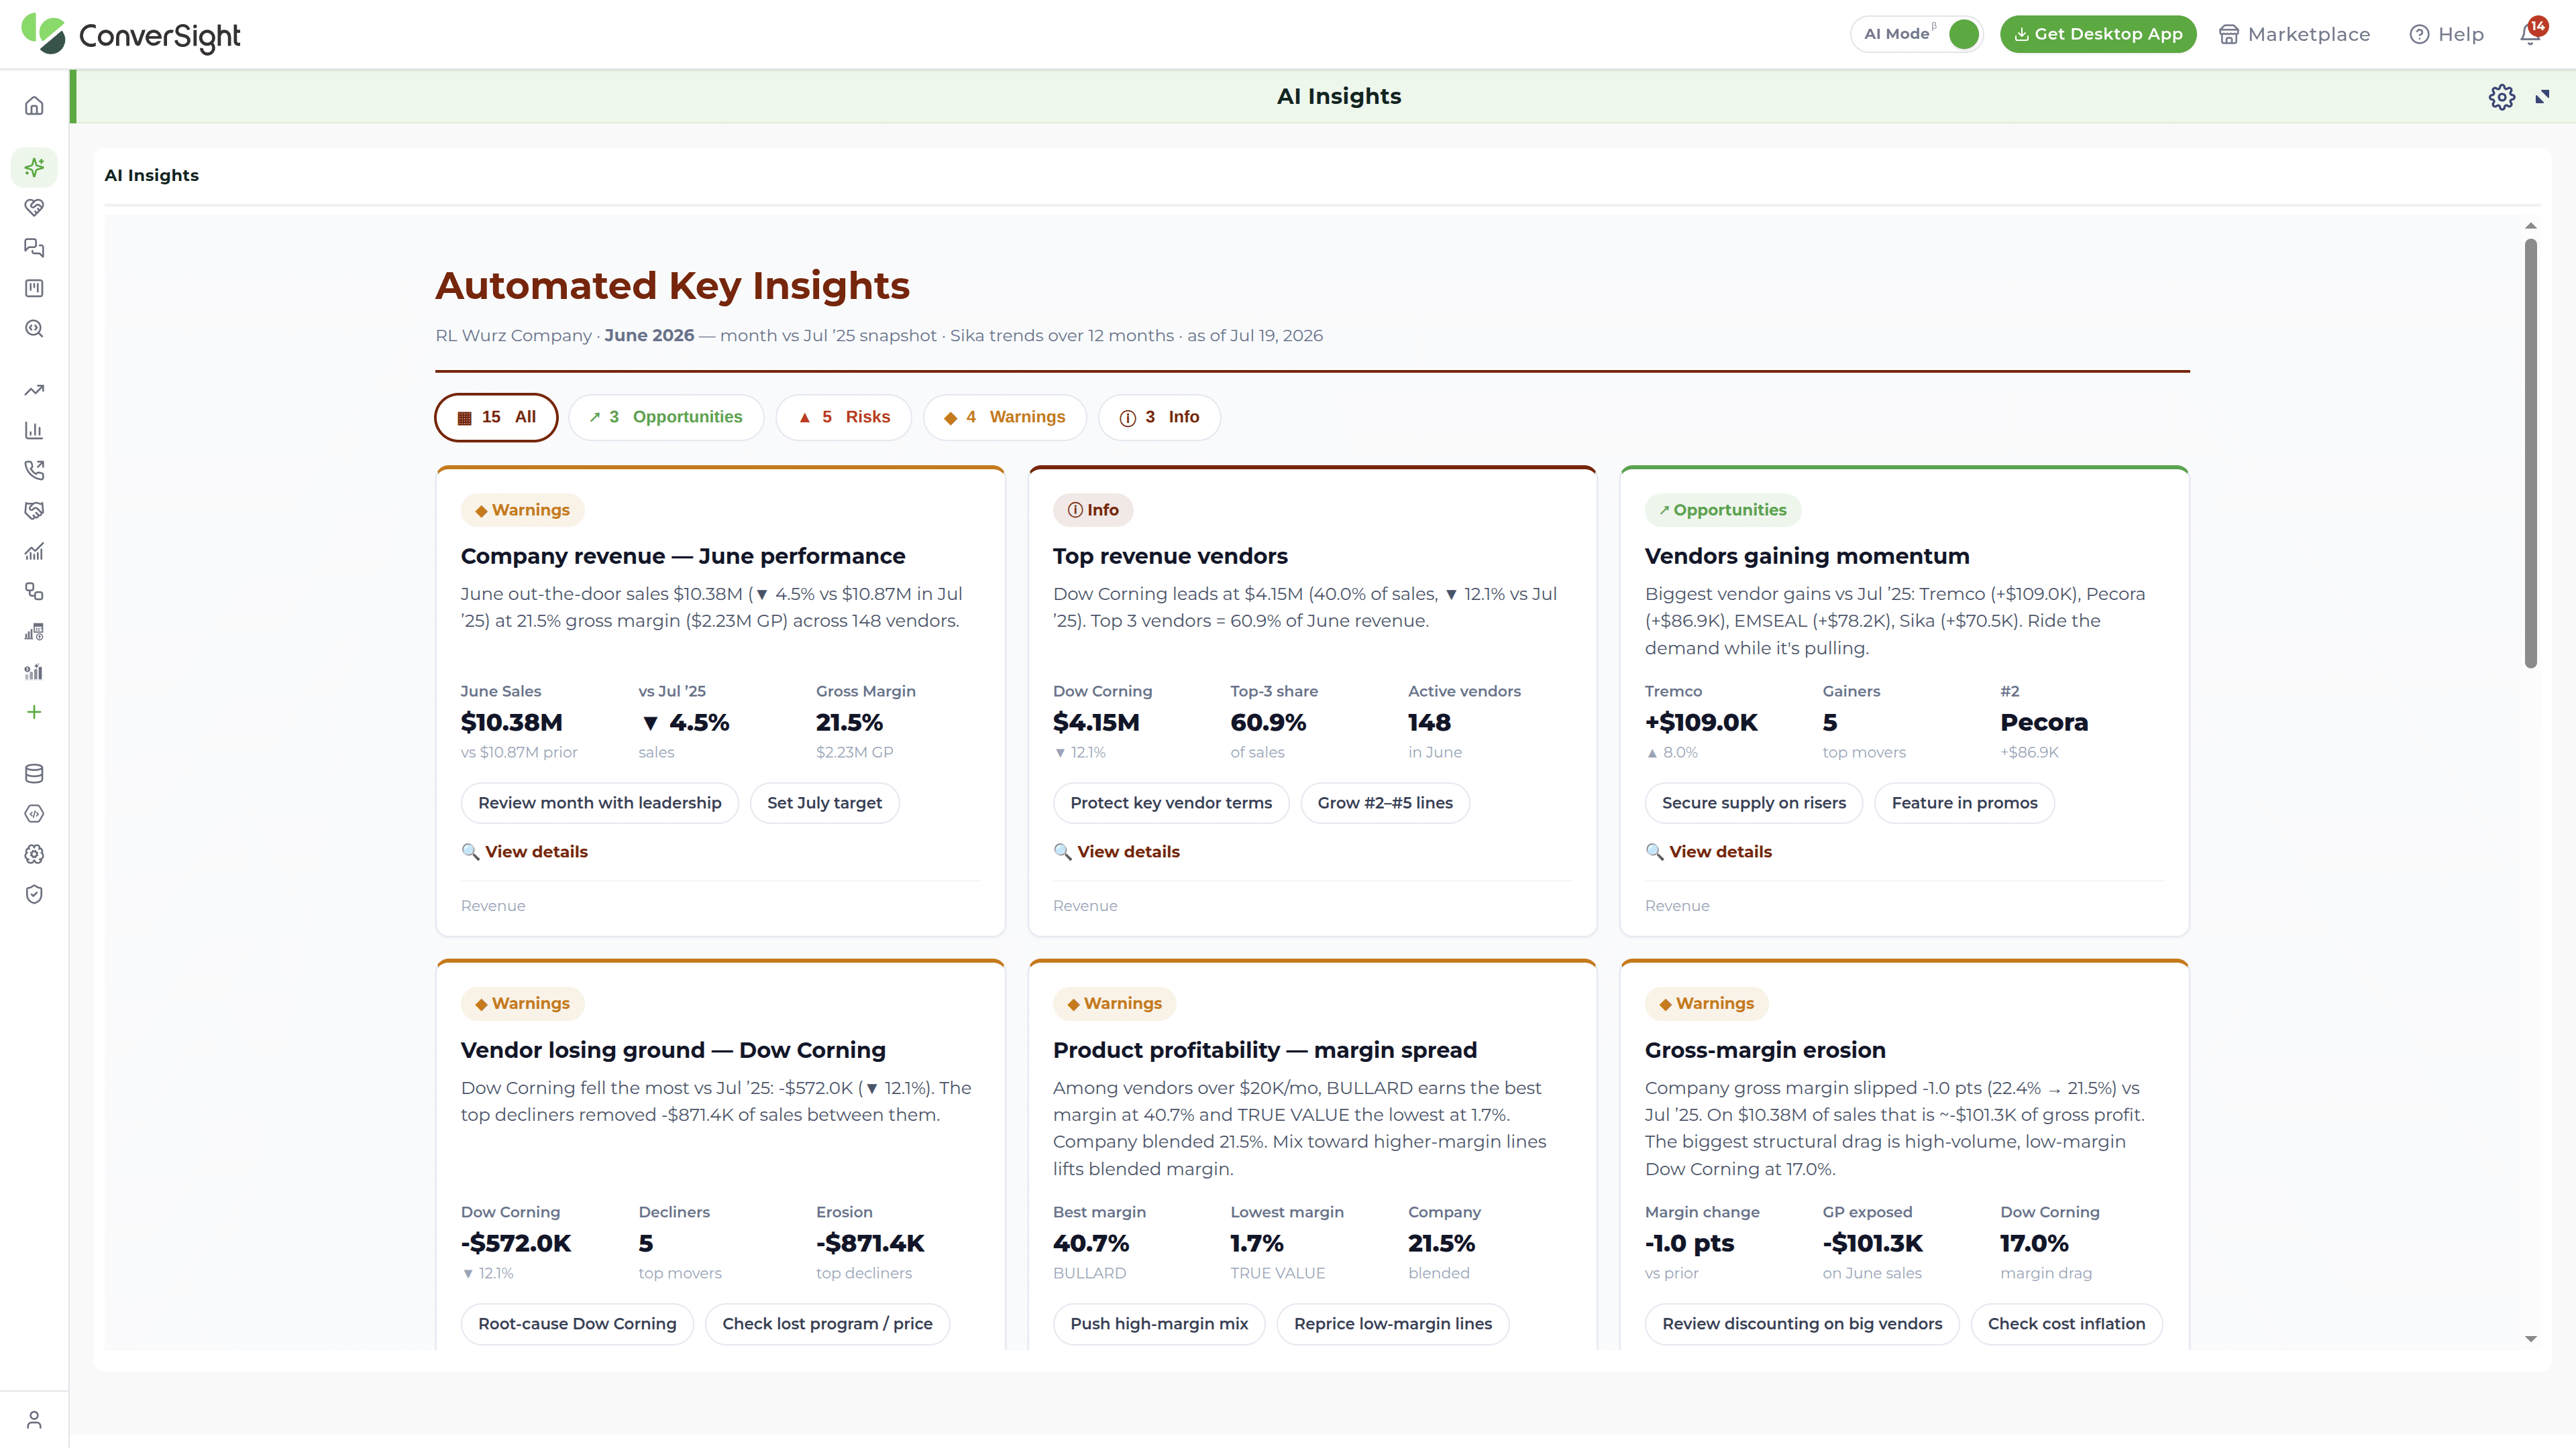Viewport: 2576px width, 1448px height.
Task: Collapse the AI Insights fullscreen arrows icon
Action: coord(2543,97)
